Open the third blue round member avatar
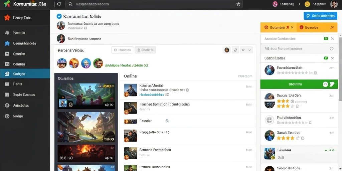Image resolution: width=342 pixels, height=171 pixels. 86,63
